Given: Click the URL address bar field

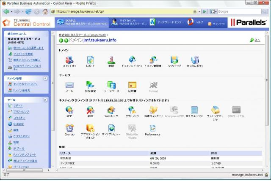Looking at the screenshot, I should [124, 11].
